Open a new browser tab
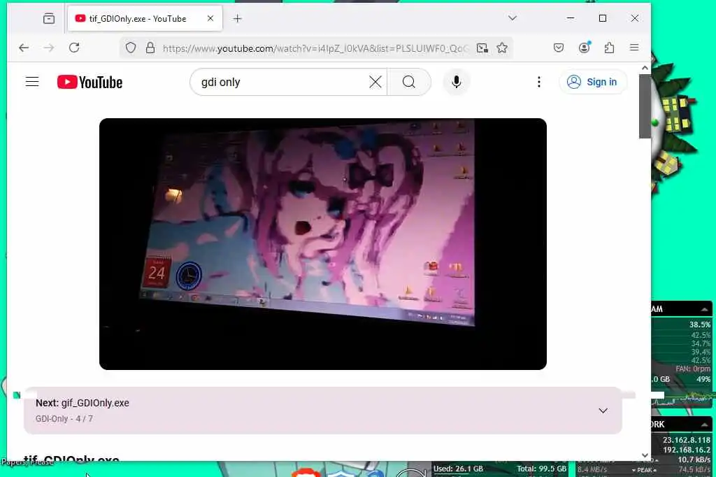Screen dimensions: 716x477 click(x=238, y=18)
